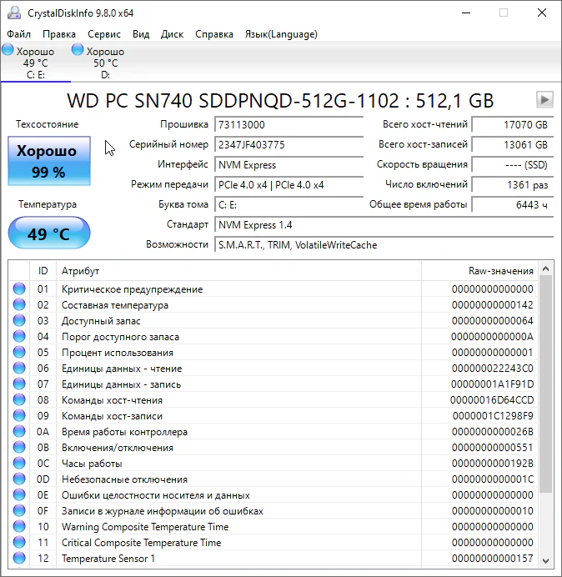Viewport: 562px width, 577px height.
Task: Click the CrystalDiskInfo app icon in title bar
Action: (x=12, y=13)
